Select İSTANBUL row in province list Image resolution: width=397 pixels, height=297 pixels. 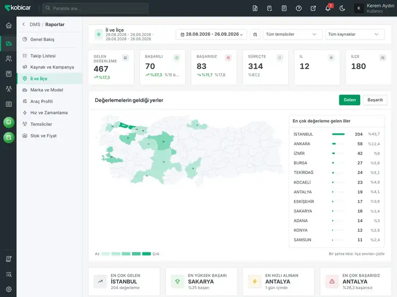[336, 134]
